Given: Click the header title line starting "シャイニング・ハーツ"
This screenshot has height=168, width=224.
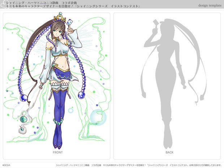Looking at the screenshot, I should pos(42,3).
